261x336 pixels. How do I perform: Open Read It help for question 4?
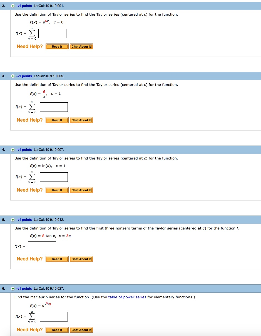click(x=57, y=190)
